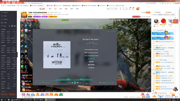Switch to OBS window in the taskbar
Image resolution: width=180 pixels, height=101 pixels.
click(x=28, y=100)
